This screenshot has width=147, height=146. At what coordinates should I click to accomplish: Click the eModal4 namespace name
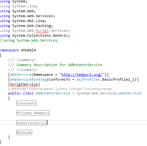coord(28,50)
